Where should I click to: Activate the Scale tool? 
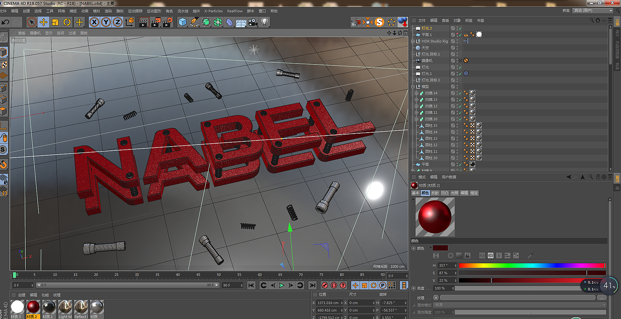pos(55,22)
